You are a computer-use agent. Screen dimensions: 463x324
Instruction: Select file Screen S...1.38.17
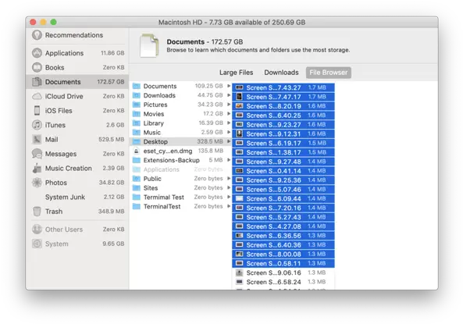pos(283,152)
